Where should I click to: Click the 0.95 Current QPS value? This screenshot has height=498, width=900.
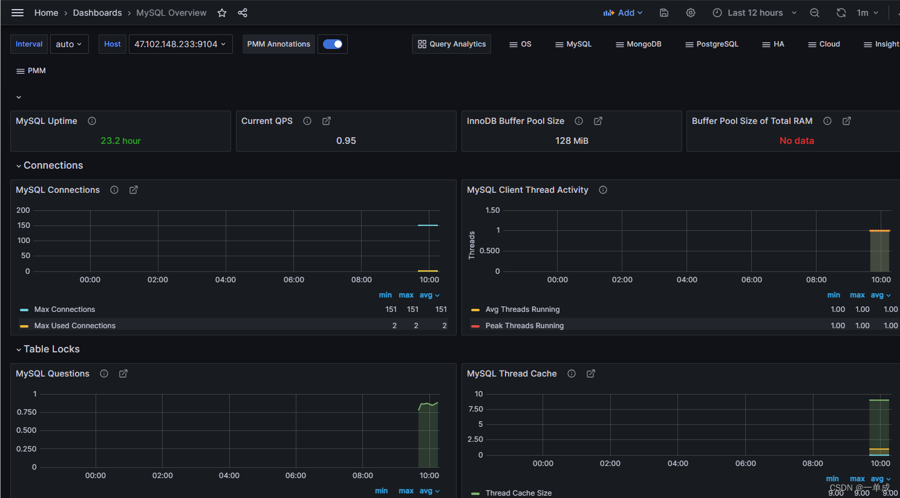point(346,141)
